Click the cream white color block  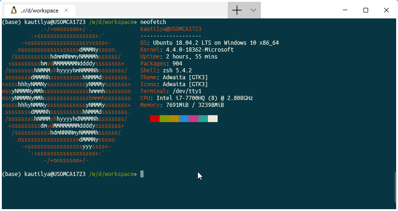click(x=213, y=119)
